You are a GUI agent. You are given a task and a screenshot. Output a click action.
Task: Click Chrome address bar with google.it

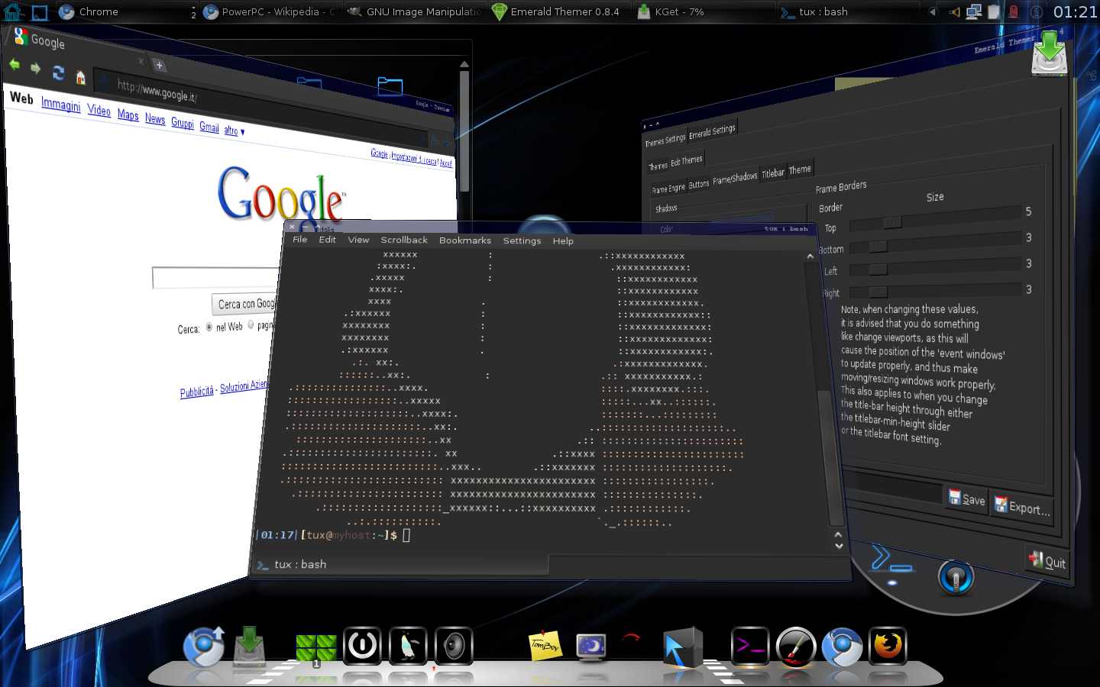coord(260,111)
